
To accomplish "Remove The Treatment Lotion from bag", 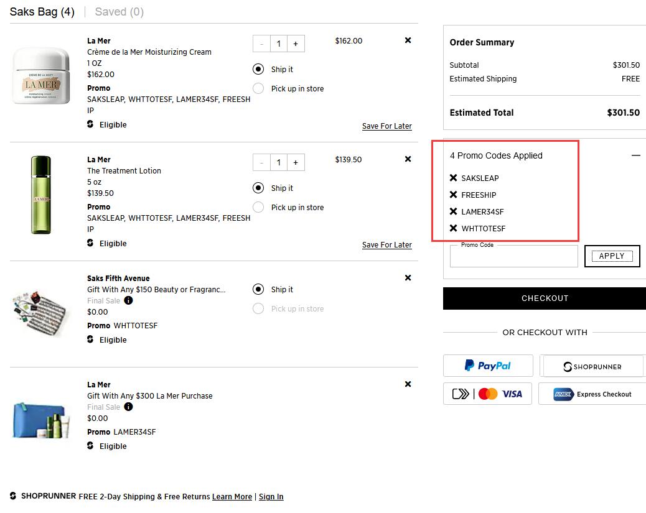I will [x=408, y=159].
